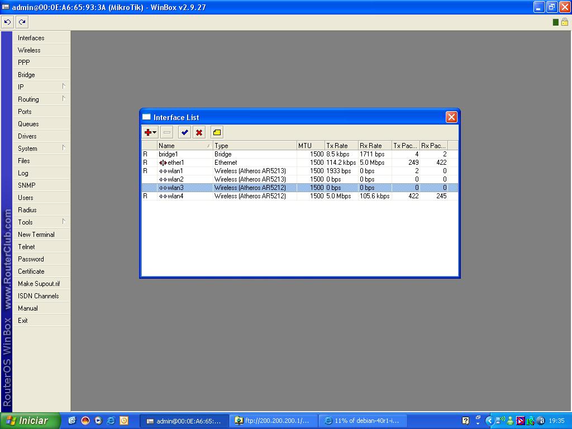Select the wlan1 interface row
The image size is (572, 429).
pos(299,171)
